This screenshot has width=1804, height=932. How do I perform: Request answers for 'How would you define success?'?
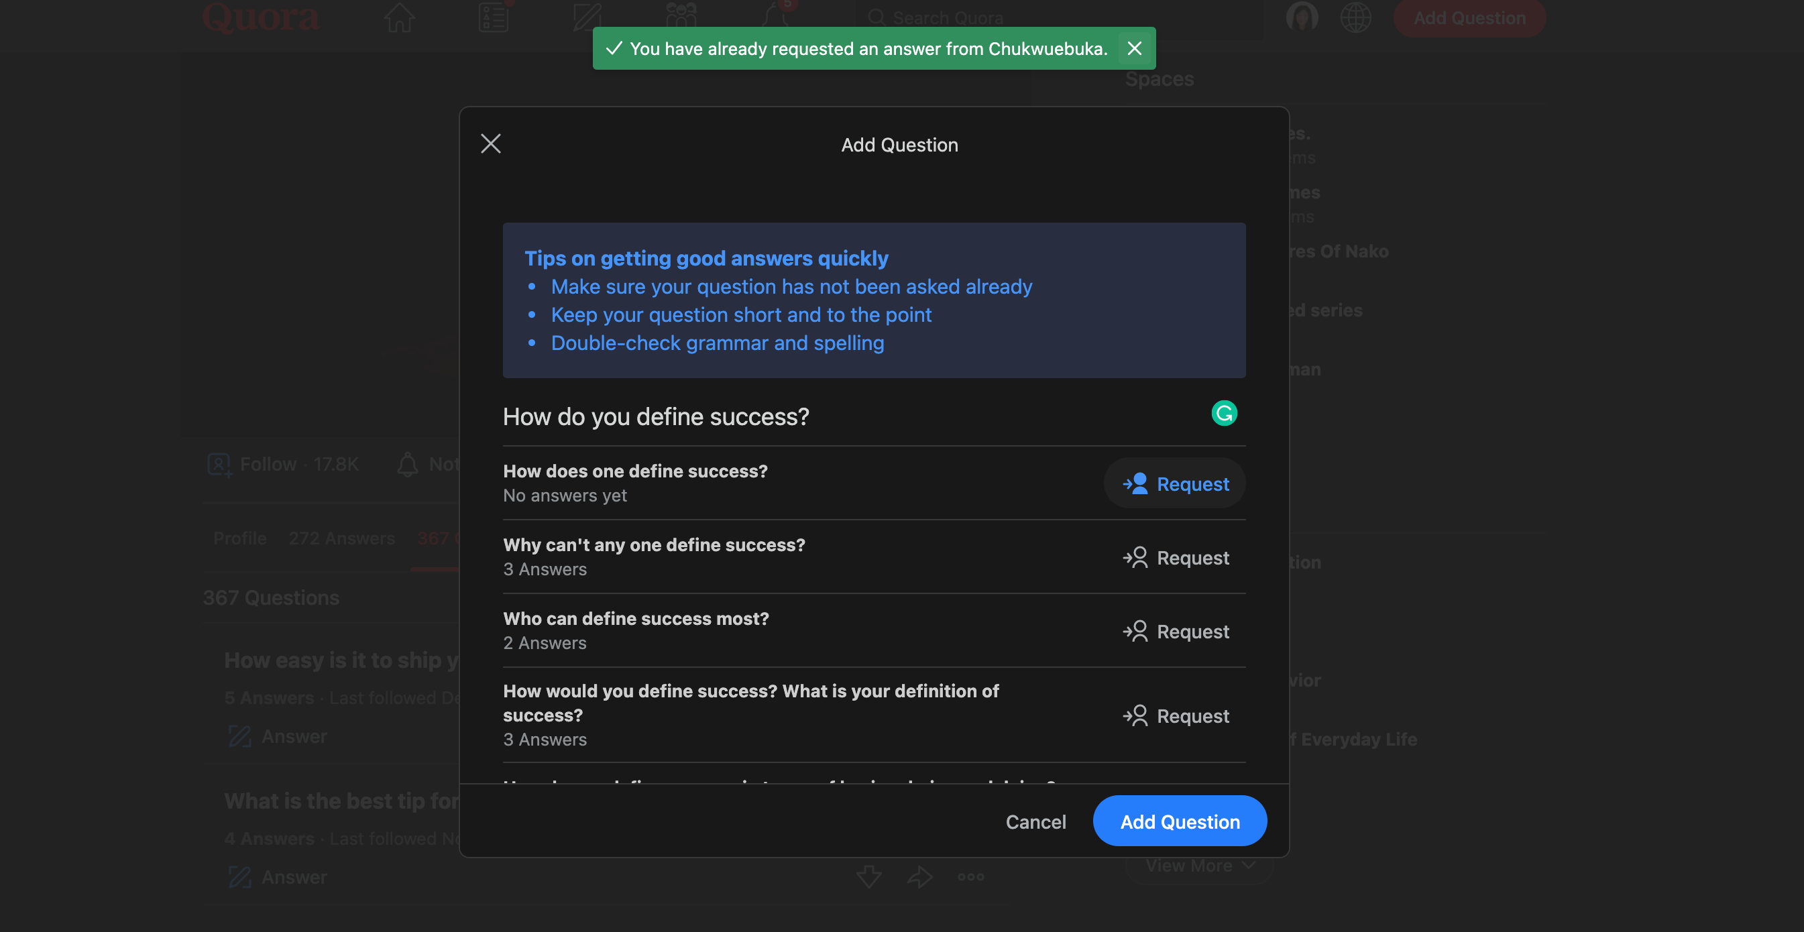click(1174, 715)
